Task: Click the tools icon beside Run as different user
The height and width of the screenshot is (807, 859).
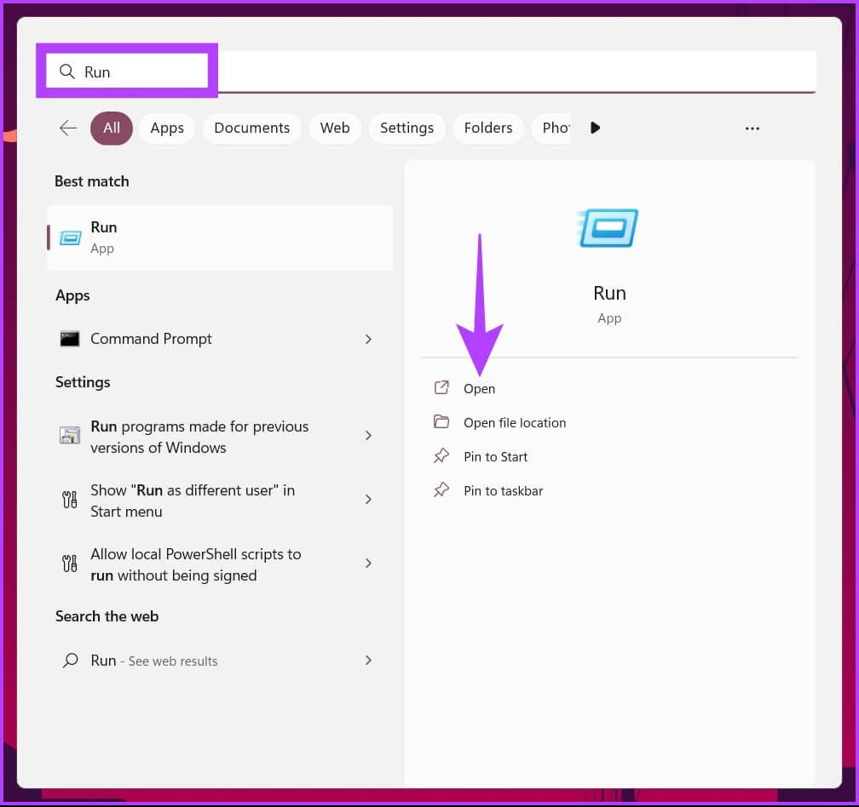Action: tap(70, 500)
